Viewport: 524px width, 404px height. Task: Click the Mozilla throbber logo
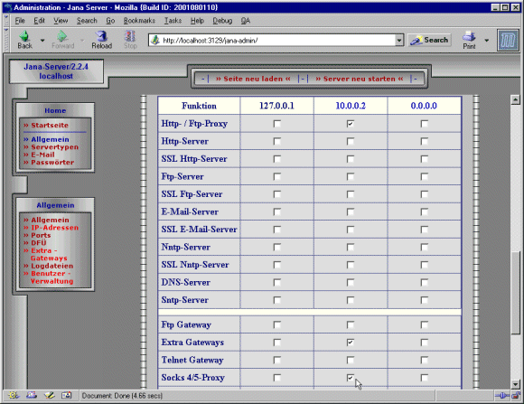point(508,40)
